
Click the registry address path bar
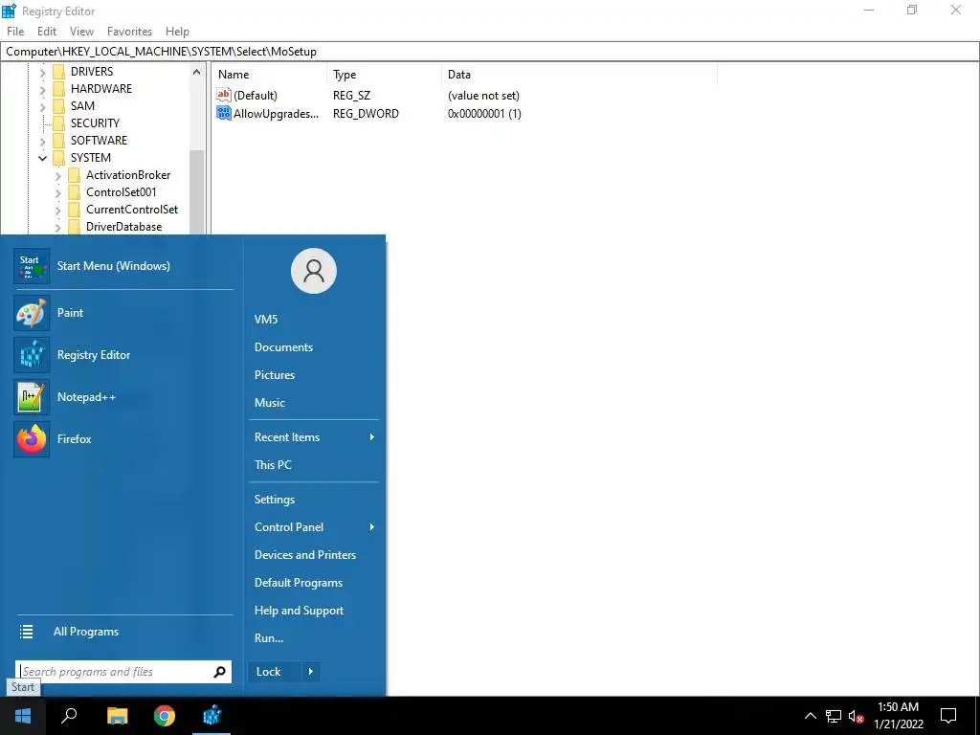[x=490, y=52]
